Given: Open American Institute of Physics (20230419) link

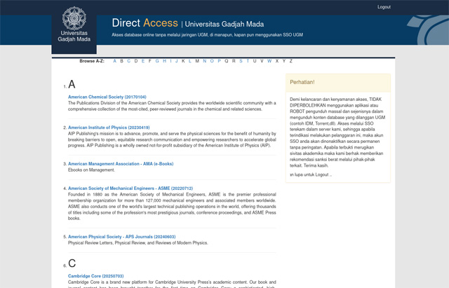Looking at the screenshot, I should tap(109, 128).
